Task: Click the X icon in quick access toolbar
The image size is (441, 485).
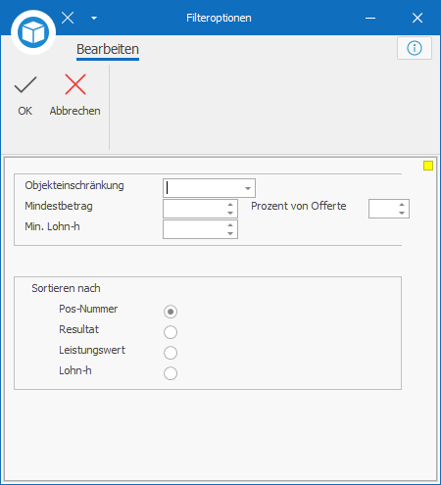Action: (68, 18)
